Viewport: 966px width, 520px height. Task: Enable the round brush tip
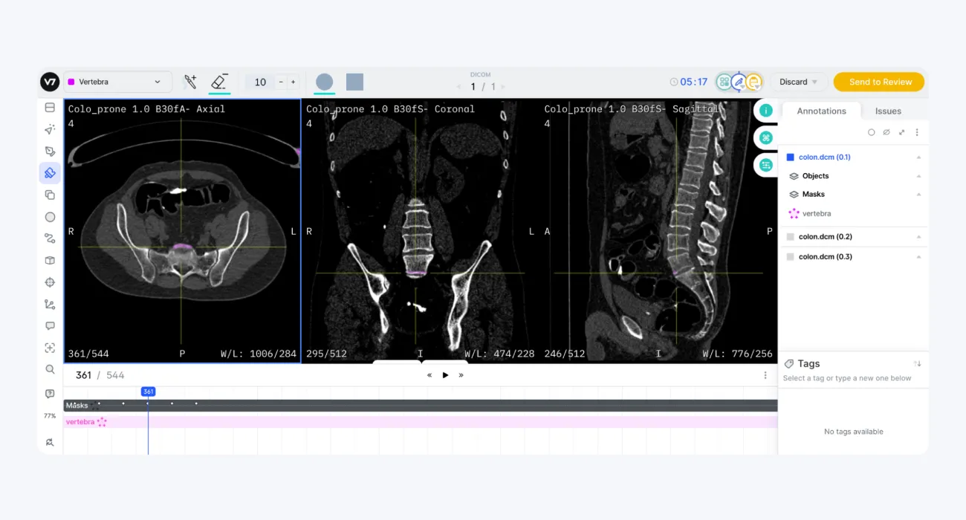pyautogui.click(x=325, y=82)
